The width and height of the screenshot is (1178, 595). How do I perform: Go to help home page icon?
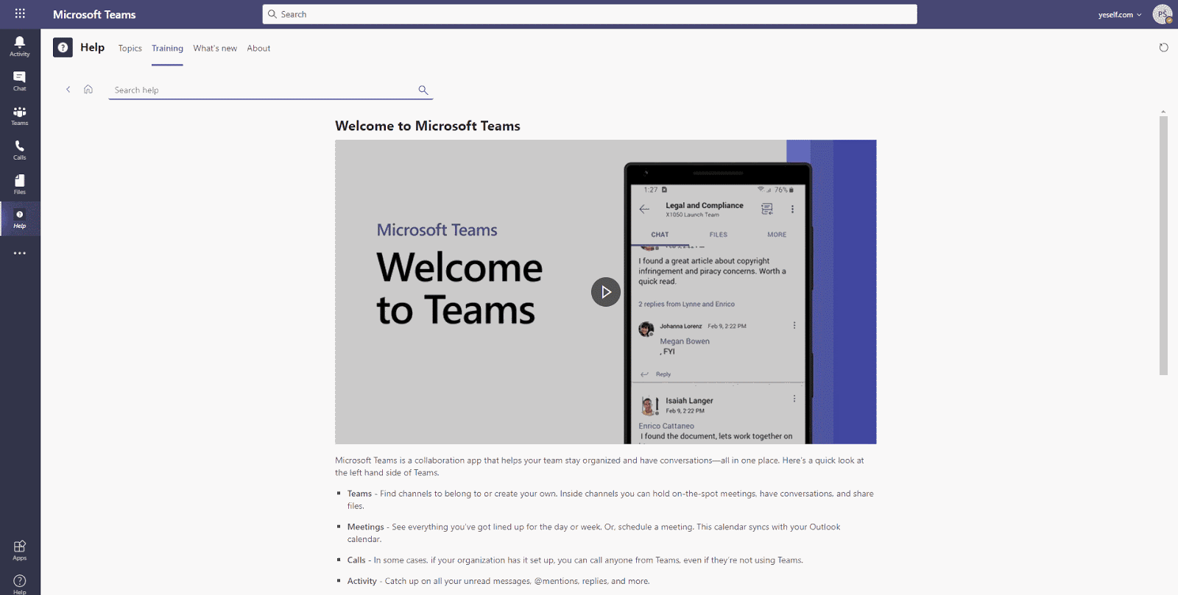click(x=88, y=90)
